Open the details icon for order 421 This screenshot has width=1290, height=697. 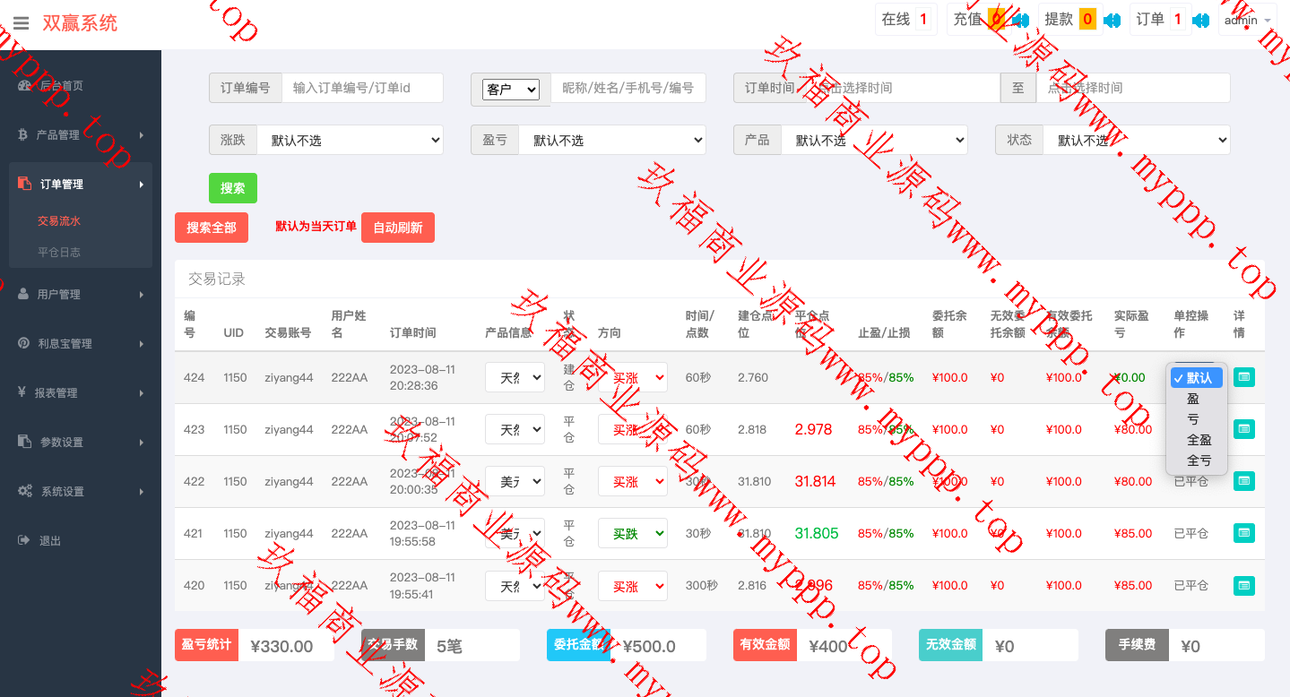[x=1243, y=533]
